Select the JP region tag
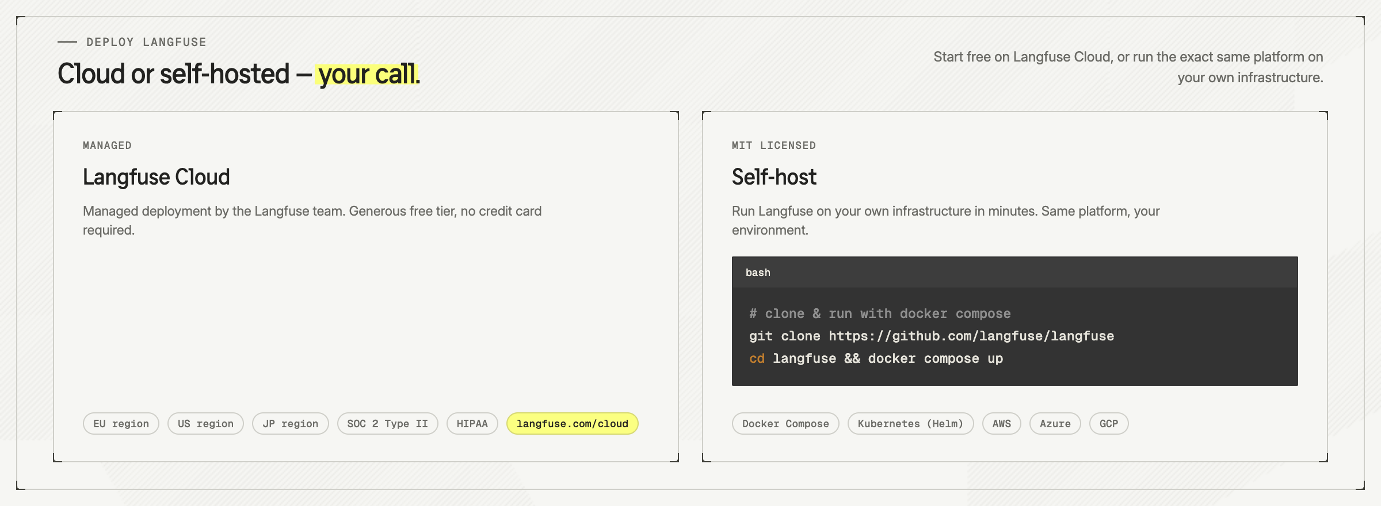Image resolution: width=1381 pixels, height=506 pixels. (x=290, y=424)
